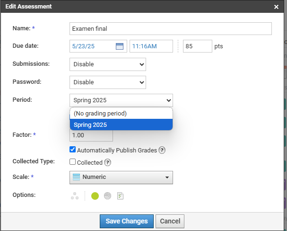
Task: Click the pts label next to points
Action: pos(218,46)
